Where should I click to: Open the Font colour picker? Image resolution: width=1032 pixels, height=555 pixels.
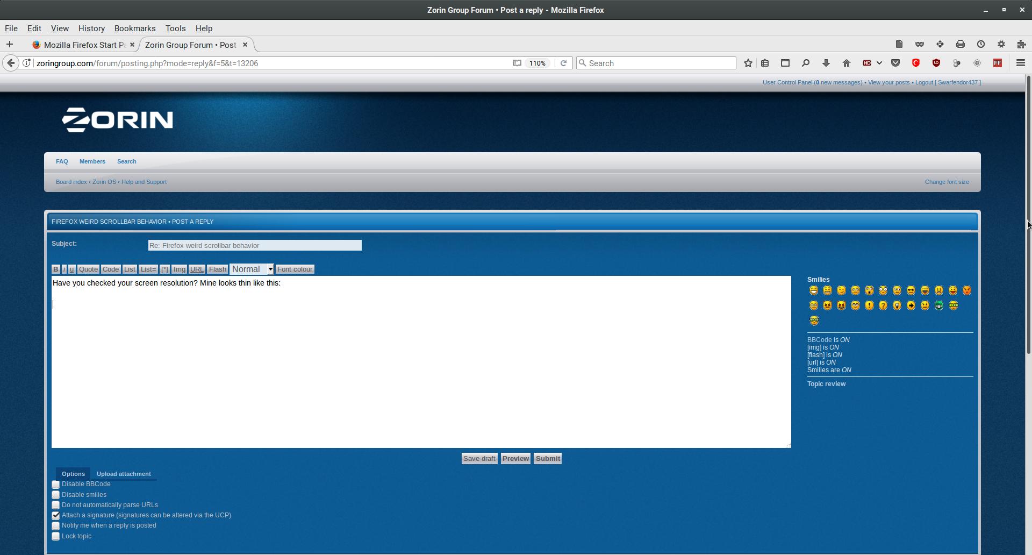click(x=295, y=269)
